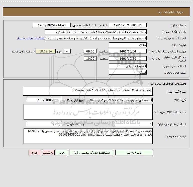The width and height of the screenshot is (193, 187).
Task: Click quantity field showing 1
Action: click(134, 124)
